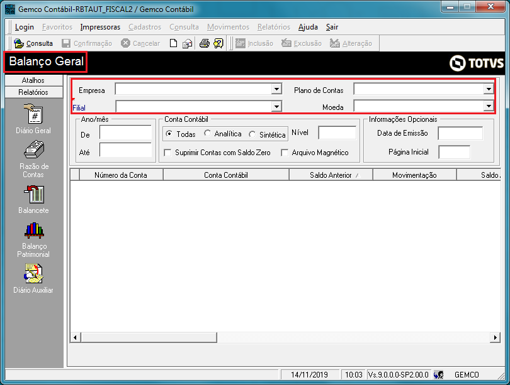Viewport: 510px width, 385px height.
Task: Click the Confirmação save toolbar button
Action: (x=87, y=43)
